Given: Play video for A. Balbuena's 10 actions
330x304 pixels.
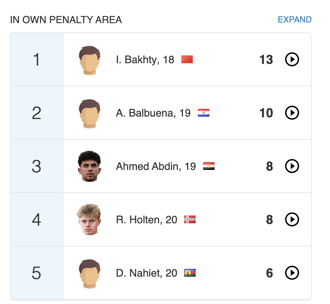Looking at the screenshot, I should click(292, 113).
